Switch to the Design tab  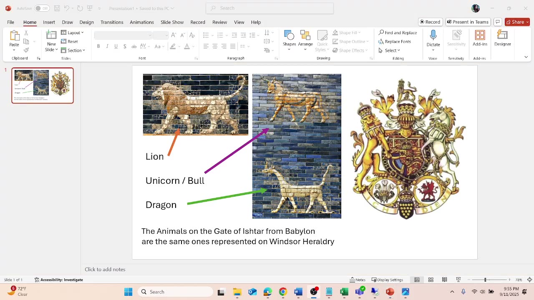pos(86,22)
